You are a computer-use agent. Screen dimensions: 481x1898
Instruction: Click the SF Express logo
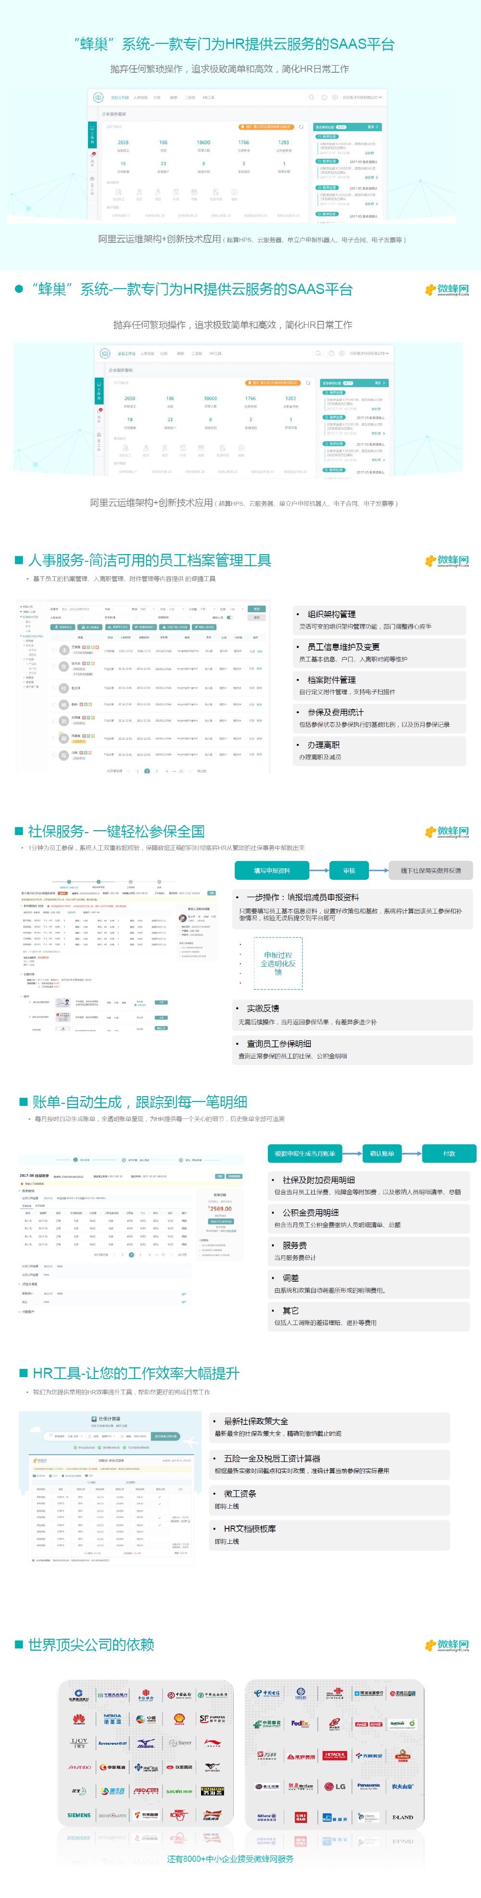point(213,1719)
